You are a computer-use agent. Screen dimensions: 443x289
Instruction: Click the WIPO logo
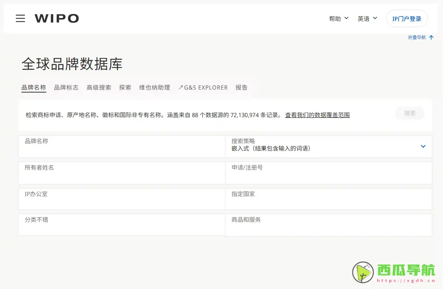(x=57, y=18)
